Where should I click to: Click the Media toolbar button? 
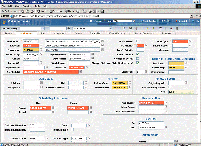pos(69,11)
